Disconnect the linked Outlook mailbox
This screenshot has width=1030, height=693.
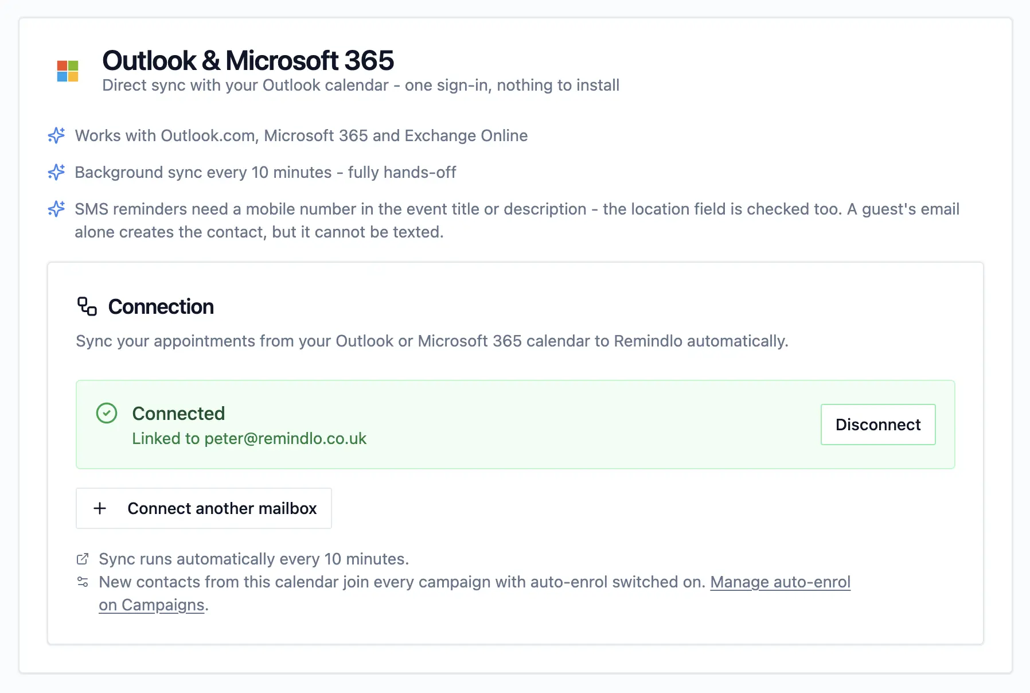pos(878,425)
